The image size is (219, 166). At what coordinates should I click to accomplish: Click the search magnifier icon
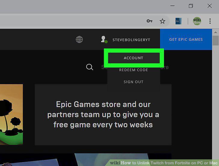[90, 67]
